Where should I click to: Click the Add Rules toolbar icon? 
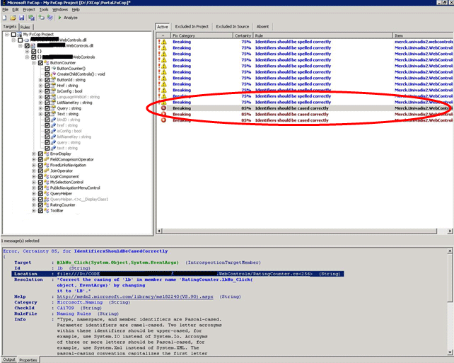pos(50,18)
